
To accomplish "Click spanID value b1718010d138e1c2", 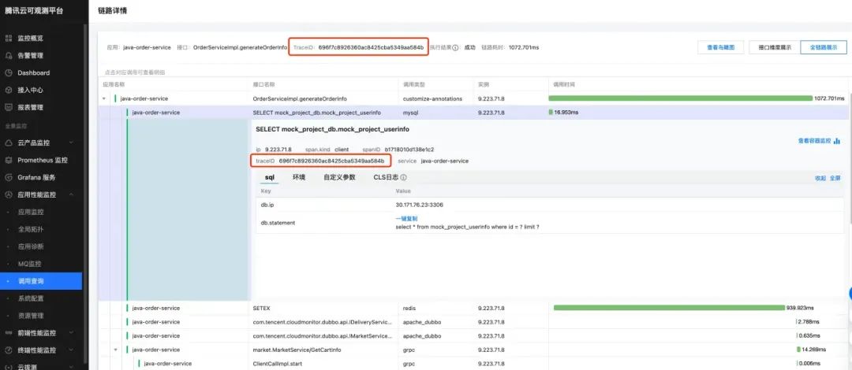I will (409, 150).
